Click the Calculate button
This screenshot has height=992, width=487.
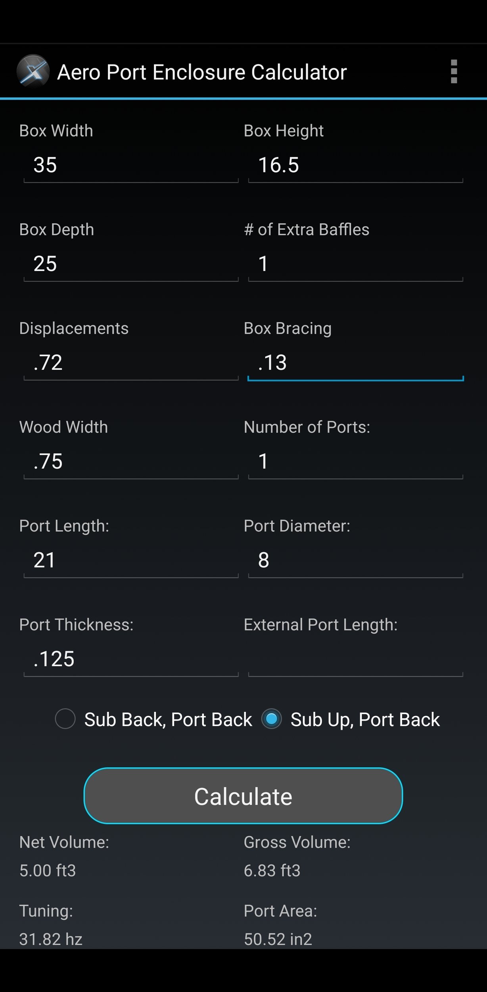coord(243,796)
